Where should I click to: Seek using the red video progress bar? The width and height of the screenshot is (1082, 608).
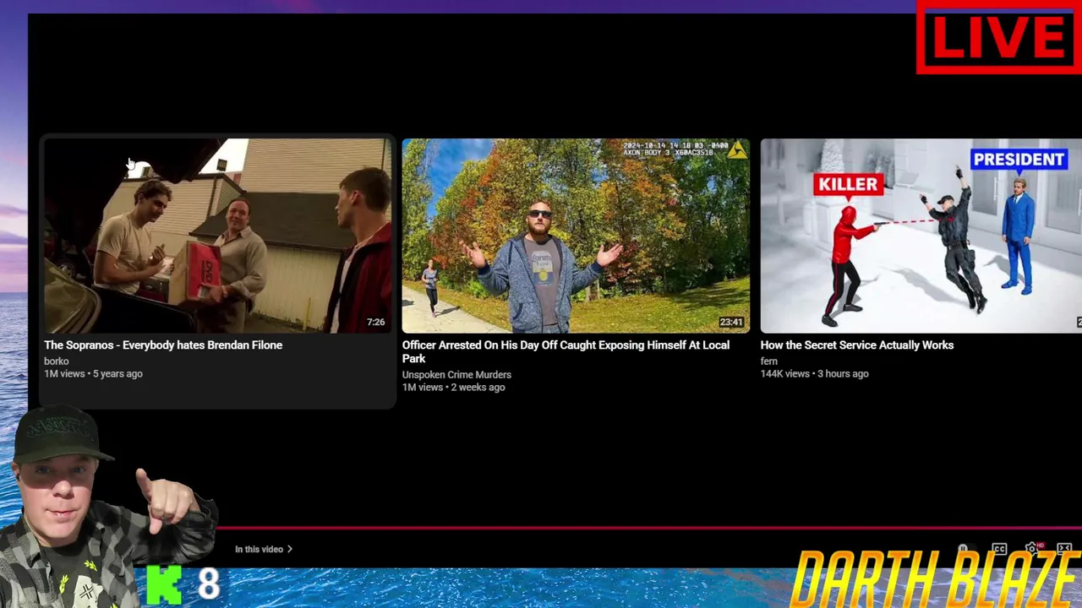click(649, 528)
